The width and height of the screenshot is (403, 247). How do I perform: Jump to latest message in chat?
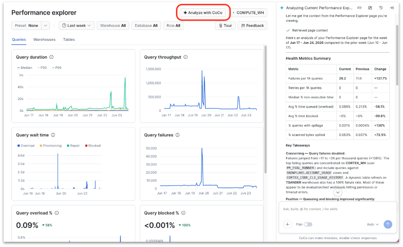[x=338, y=192]
